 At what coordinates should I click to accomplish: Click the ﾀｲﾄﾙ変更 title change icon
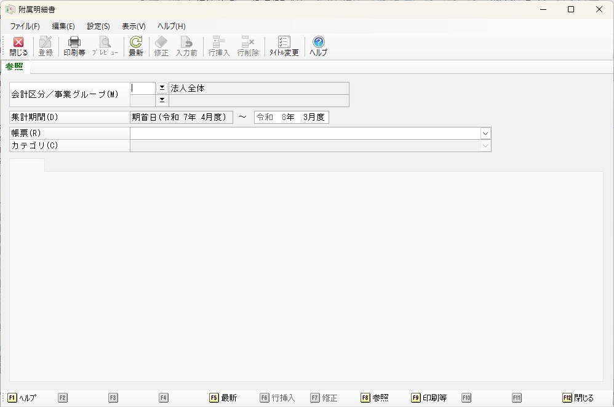(284, 42)
